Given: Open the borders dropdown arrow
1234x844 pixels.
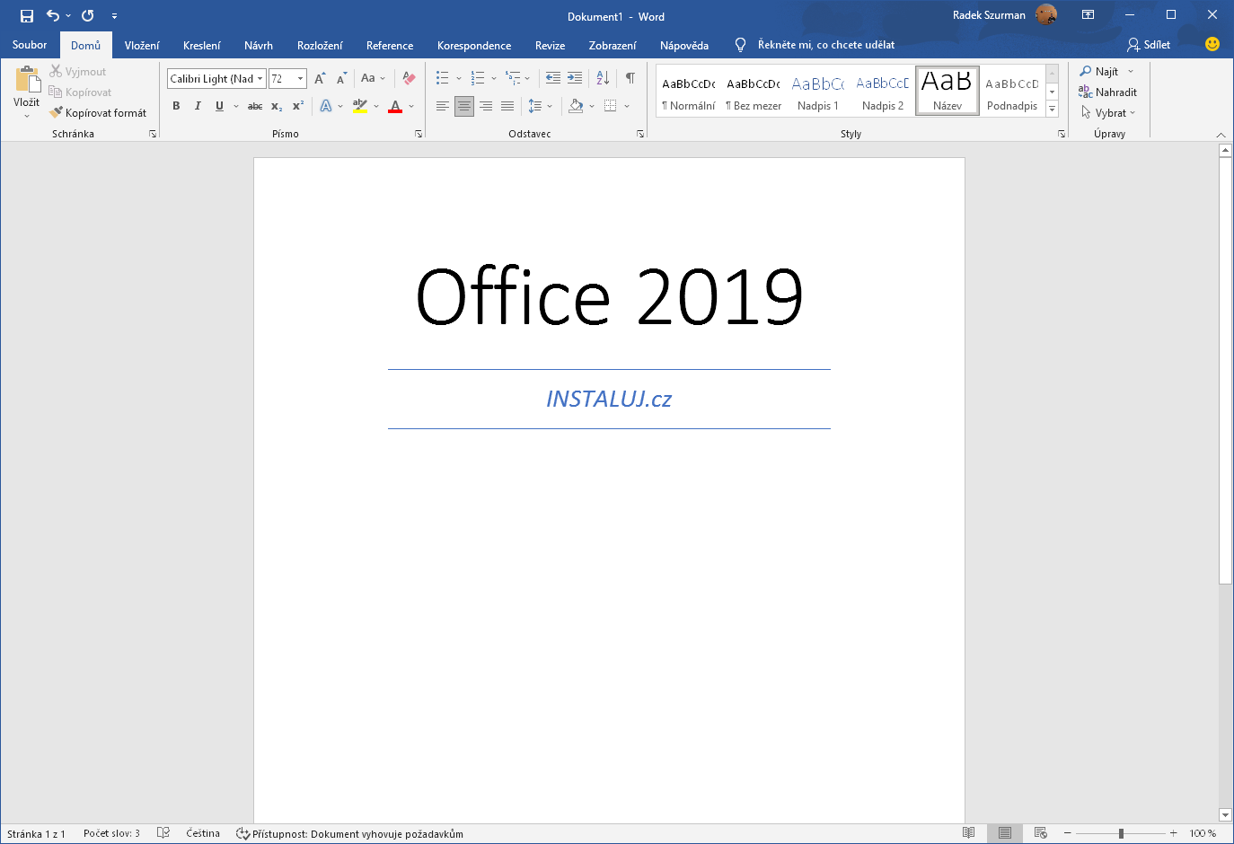Looking at the screenshot, I should click(x=626, y=106).
